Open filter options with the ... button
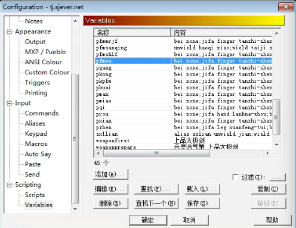The width and height of the screenshot is (296, 228). [277, 177]
